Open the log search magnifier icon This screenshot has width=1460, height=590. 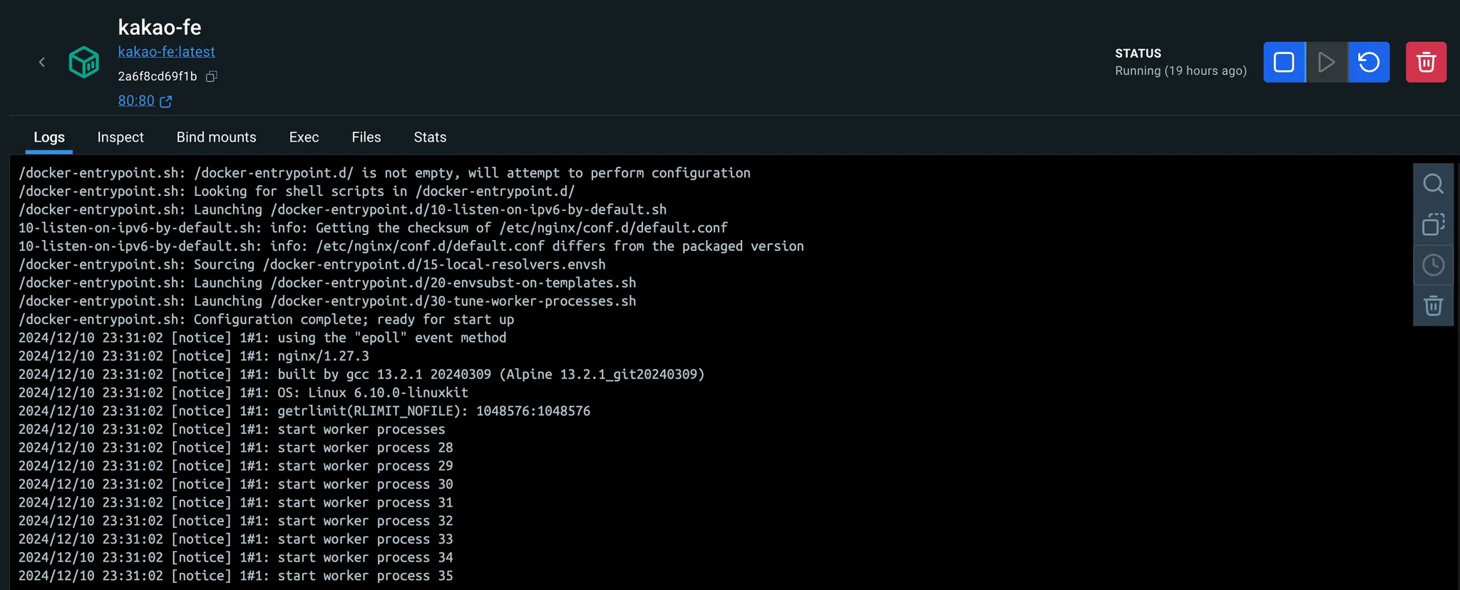tap(1433, 184)
